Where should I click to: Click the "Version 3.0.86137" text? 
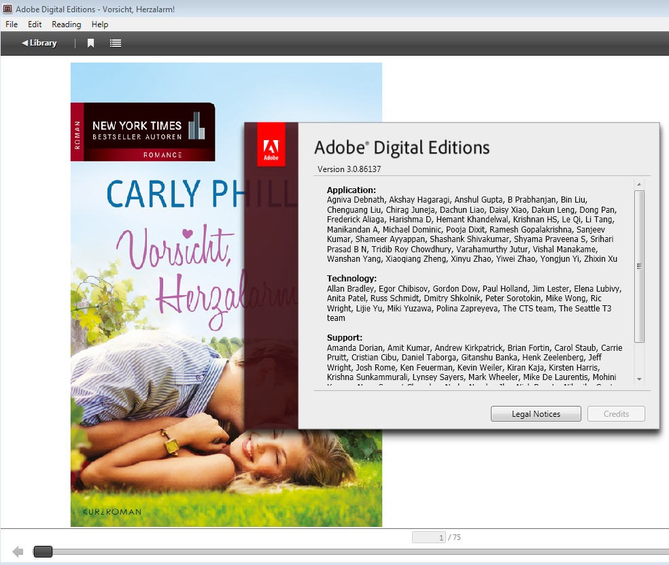[349, 169]
